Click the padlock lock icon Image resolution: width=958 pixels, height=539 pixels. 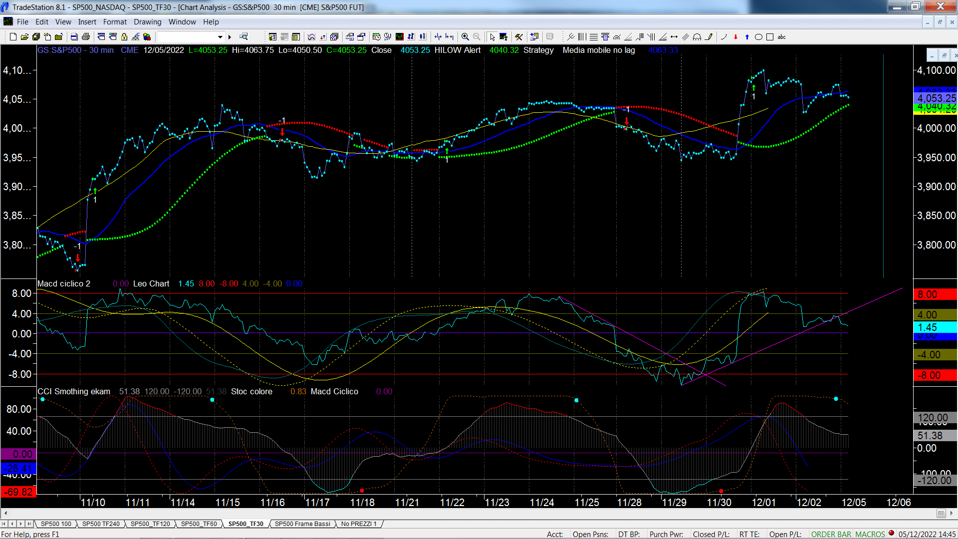(x=124, y=37)
